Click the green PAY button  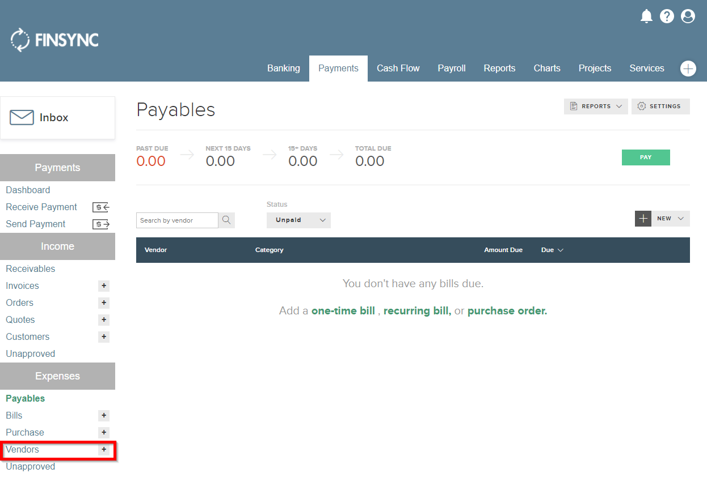[646, 157]
